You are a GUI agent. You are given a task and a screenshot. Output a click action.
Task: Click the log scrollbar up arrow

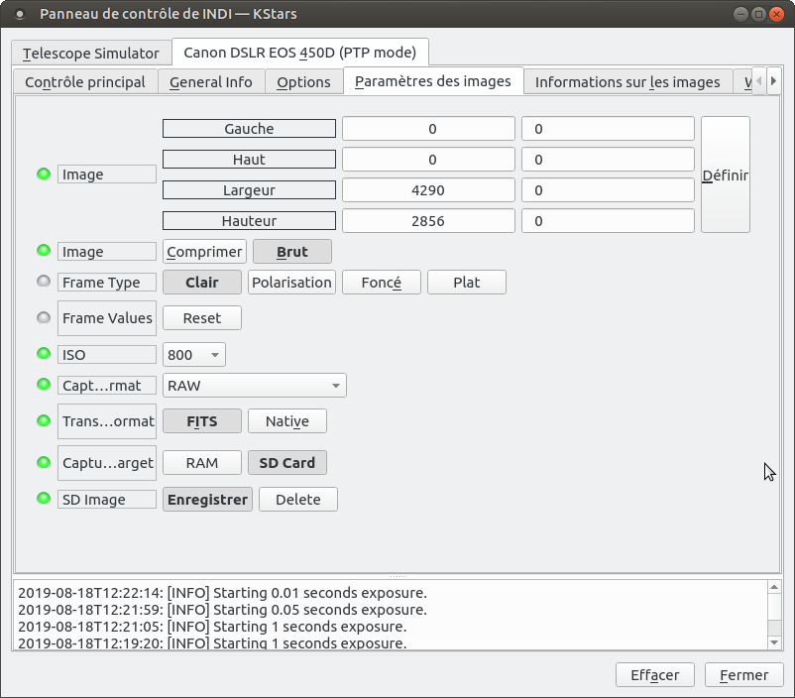pyautogui.click(x=774, y=587)
